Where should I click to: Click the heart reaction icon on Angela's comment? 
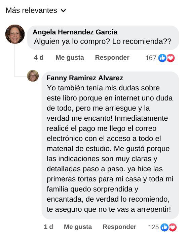171,58
